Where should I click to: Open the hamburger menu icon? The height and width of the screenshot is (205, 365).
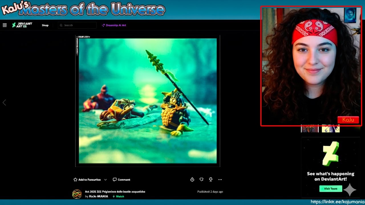5,25
